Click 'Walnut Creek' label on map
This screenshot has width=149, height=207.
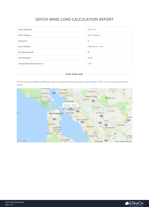(91, 97)
